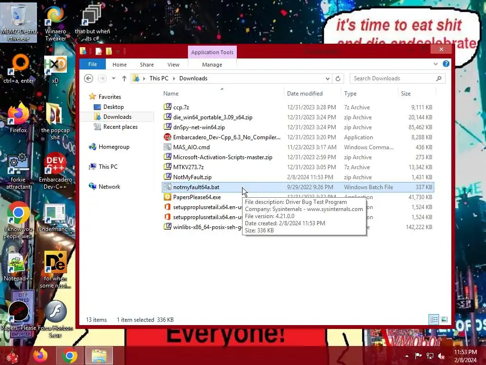Open the View ribbon tab
This screenshot has height=365, width=486.
173,65
